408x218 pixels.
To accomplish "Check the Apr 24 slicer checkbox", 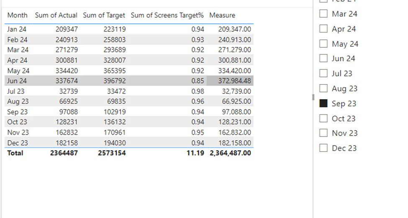I will pos(323,28).
